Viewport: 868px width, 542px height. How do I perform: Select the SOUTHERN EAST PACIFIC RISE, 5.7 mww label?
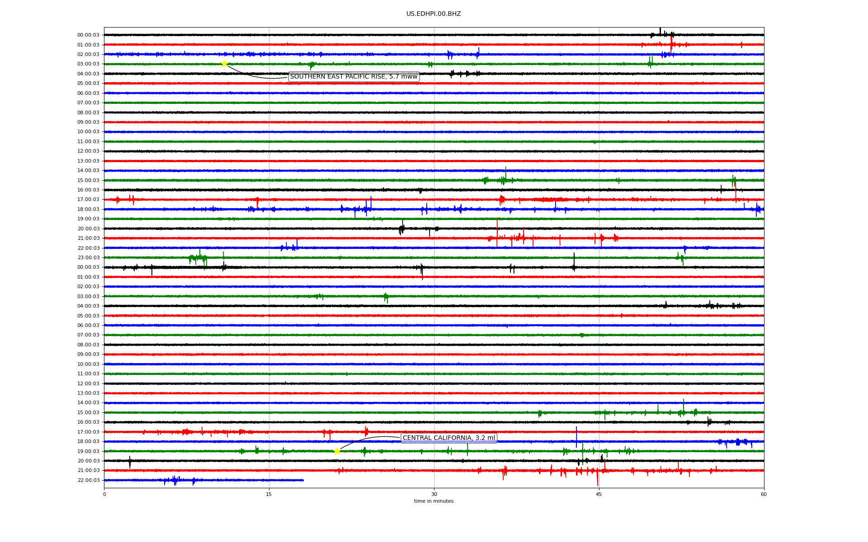coord(354,77)
